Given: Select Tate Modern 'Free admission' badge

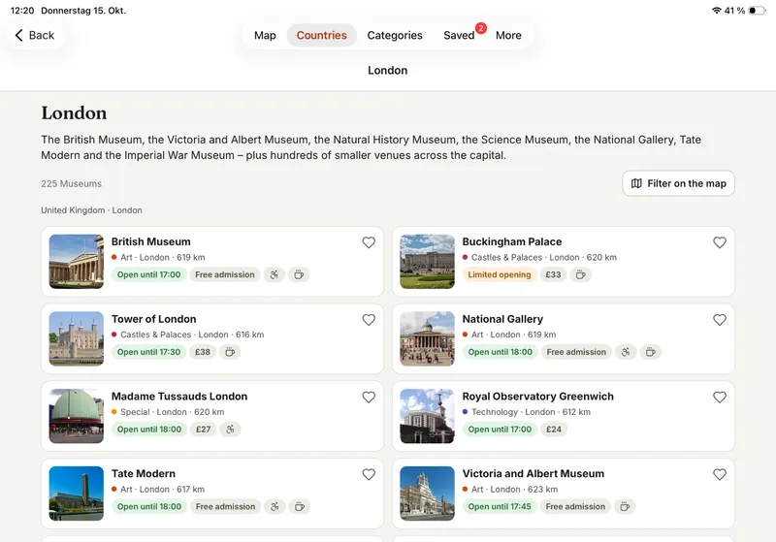Looking at the screenshot, I should tap(225, 506).
